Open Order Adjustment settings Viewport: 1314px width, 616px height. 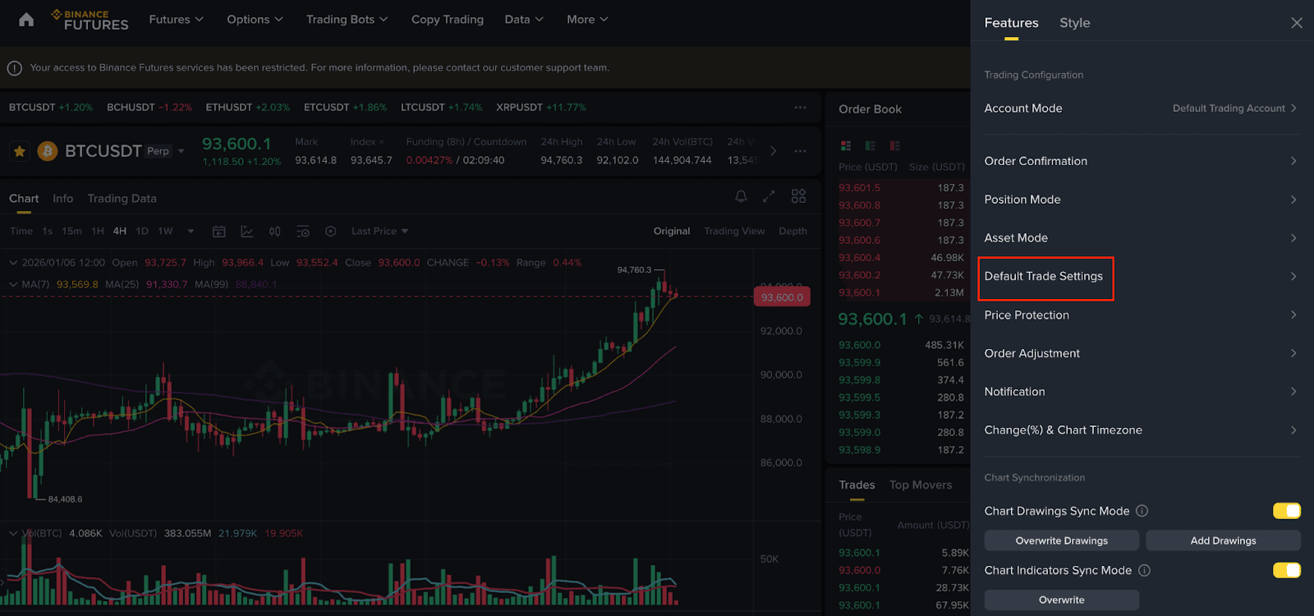tap(1142, 354)
